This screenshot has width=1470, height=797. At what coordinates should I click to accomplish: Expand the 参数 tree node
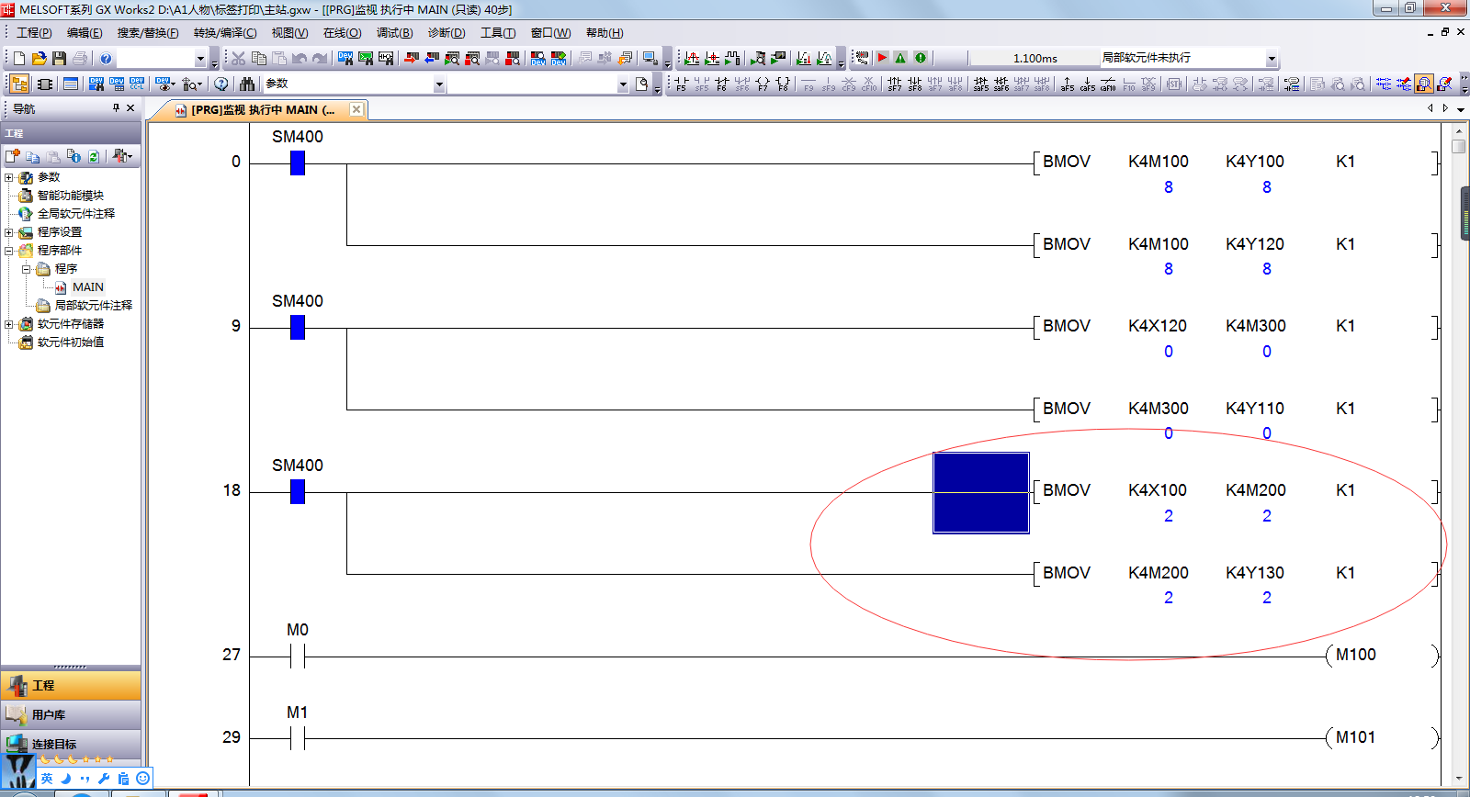click(x=9, y=177)
